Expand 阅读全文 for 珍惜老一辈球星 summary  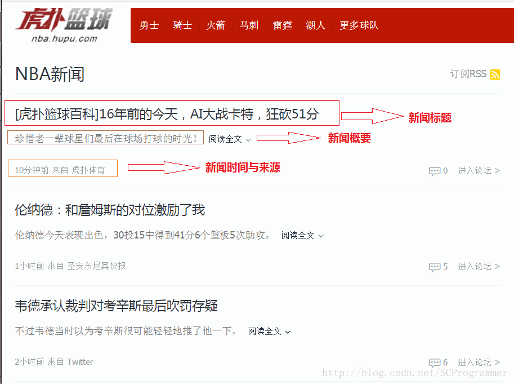(230, 139)
